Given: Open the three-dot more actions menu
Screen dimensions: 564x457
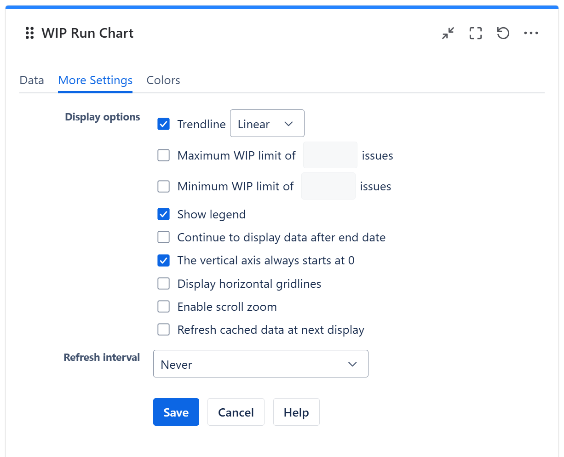Looking at the screenshot, I should point(531,33).
